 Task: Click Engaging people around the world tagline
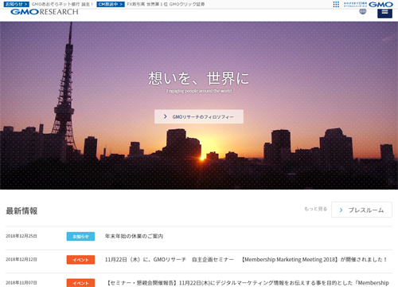click(199, 91)
